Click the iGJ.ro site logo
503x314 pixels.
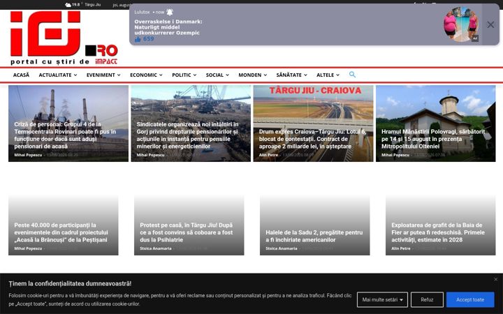click(64, 38)
